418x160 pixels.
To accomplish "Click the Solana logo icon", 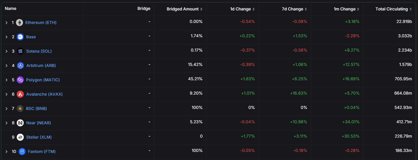I will 20,51.
